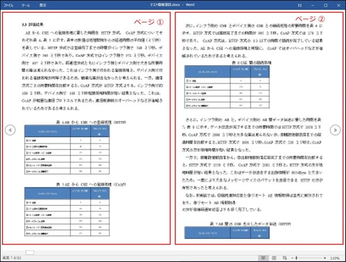This screenshot has height=262, width=346.
Task: Open the ファイル menu
Action: pos(9,4)
